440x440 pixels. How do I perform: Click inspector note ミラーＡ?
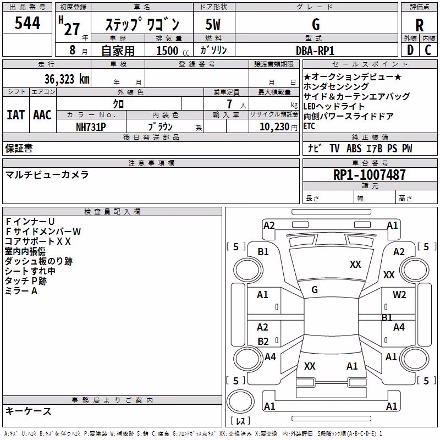pyautogui.click(x=21, y=291)
